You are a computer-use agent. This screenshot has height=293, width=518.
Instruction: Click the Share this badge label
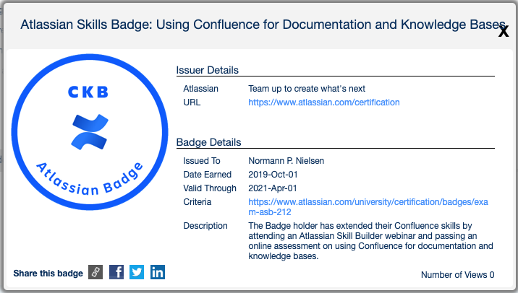[47, 273]
